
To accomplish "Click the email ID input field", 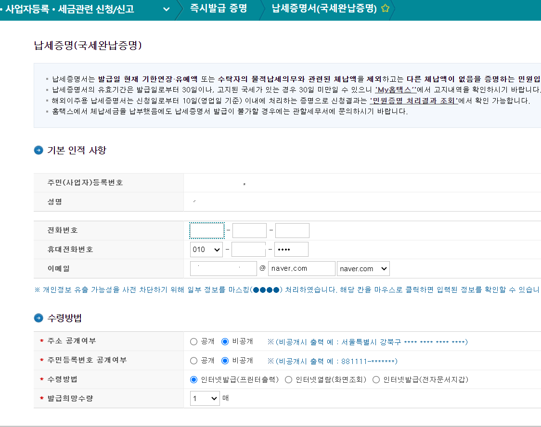I will coord(223,268).
